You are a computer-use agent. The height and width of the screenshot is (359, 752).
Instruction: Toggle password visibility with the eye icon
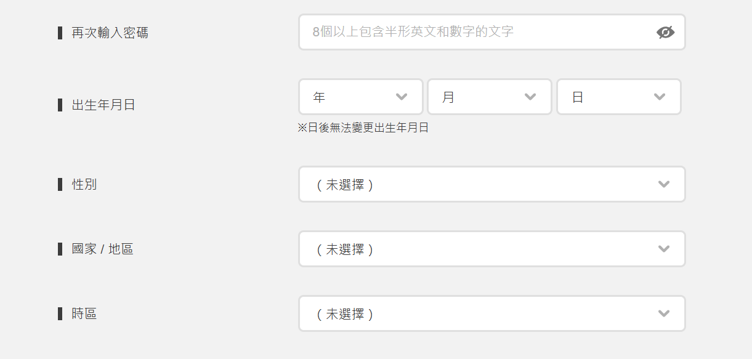[x=665, y=32]
